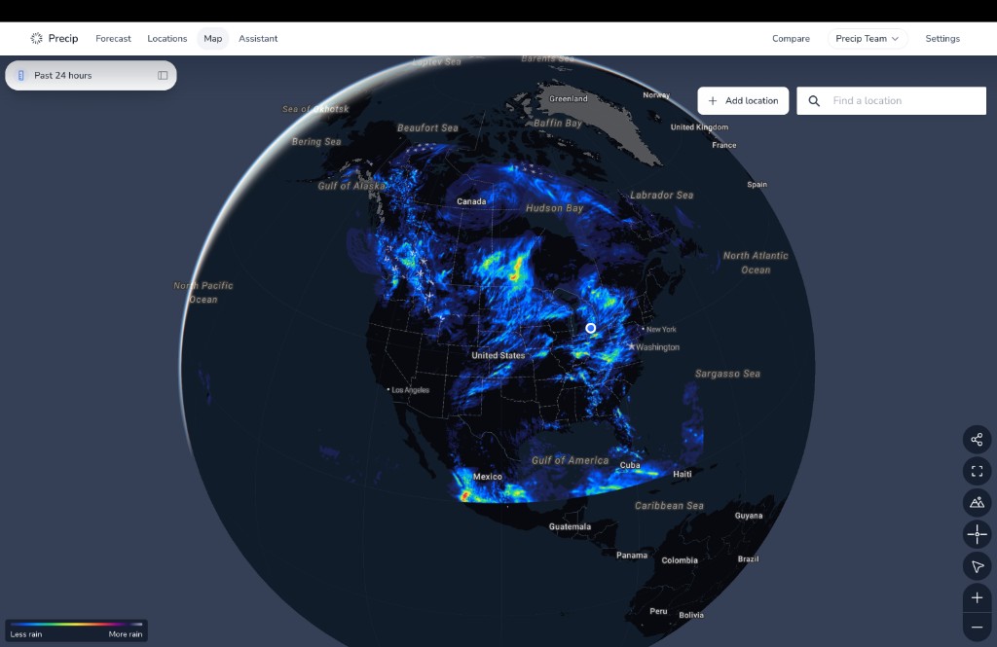This screenshot has width=997, height=647.
Task: Click the Beaufort Sea label
Action: 428,127
